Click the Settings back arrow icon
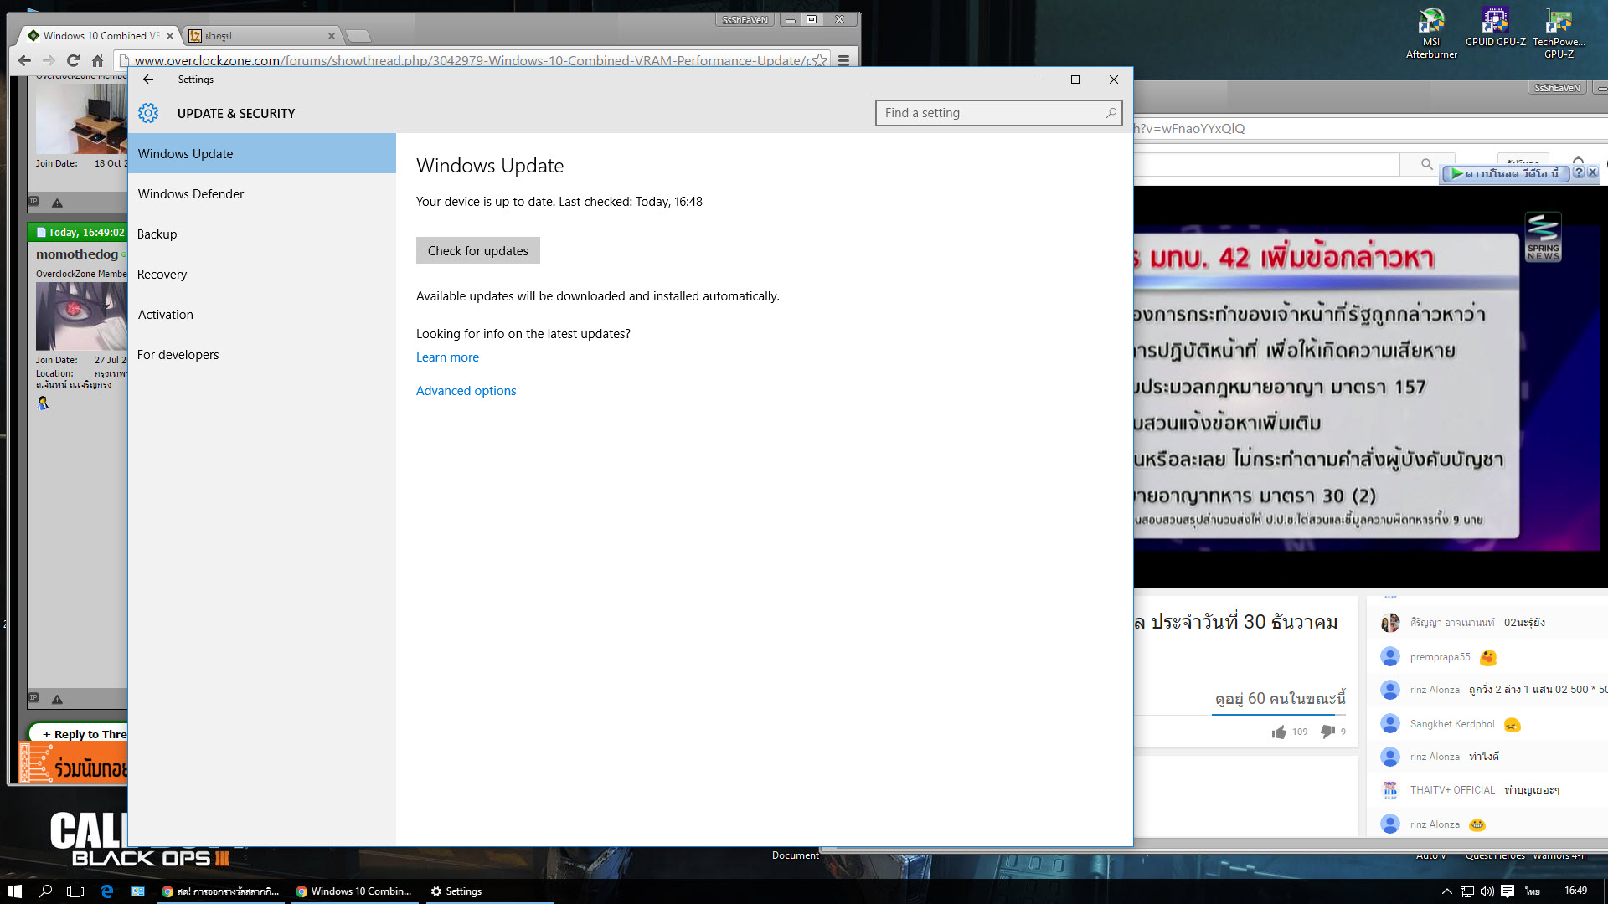 pyautogui.click(x=148, y=80)
